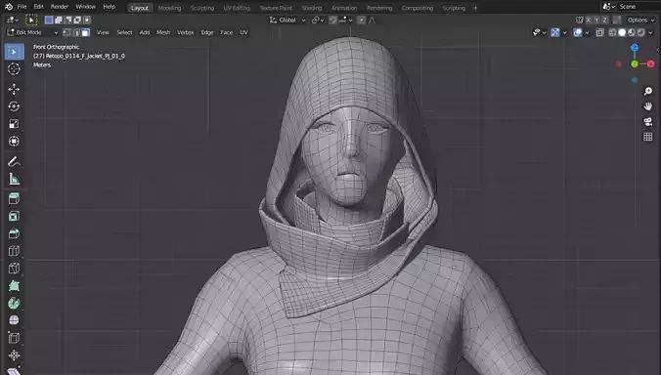Enable vertex select mode

point(66,32)
